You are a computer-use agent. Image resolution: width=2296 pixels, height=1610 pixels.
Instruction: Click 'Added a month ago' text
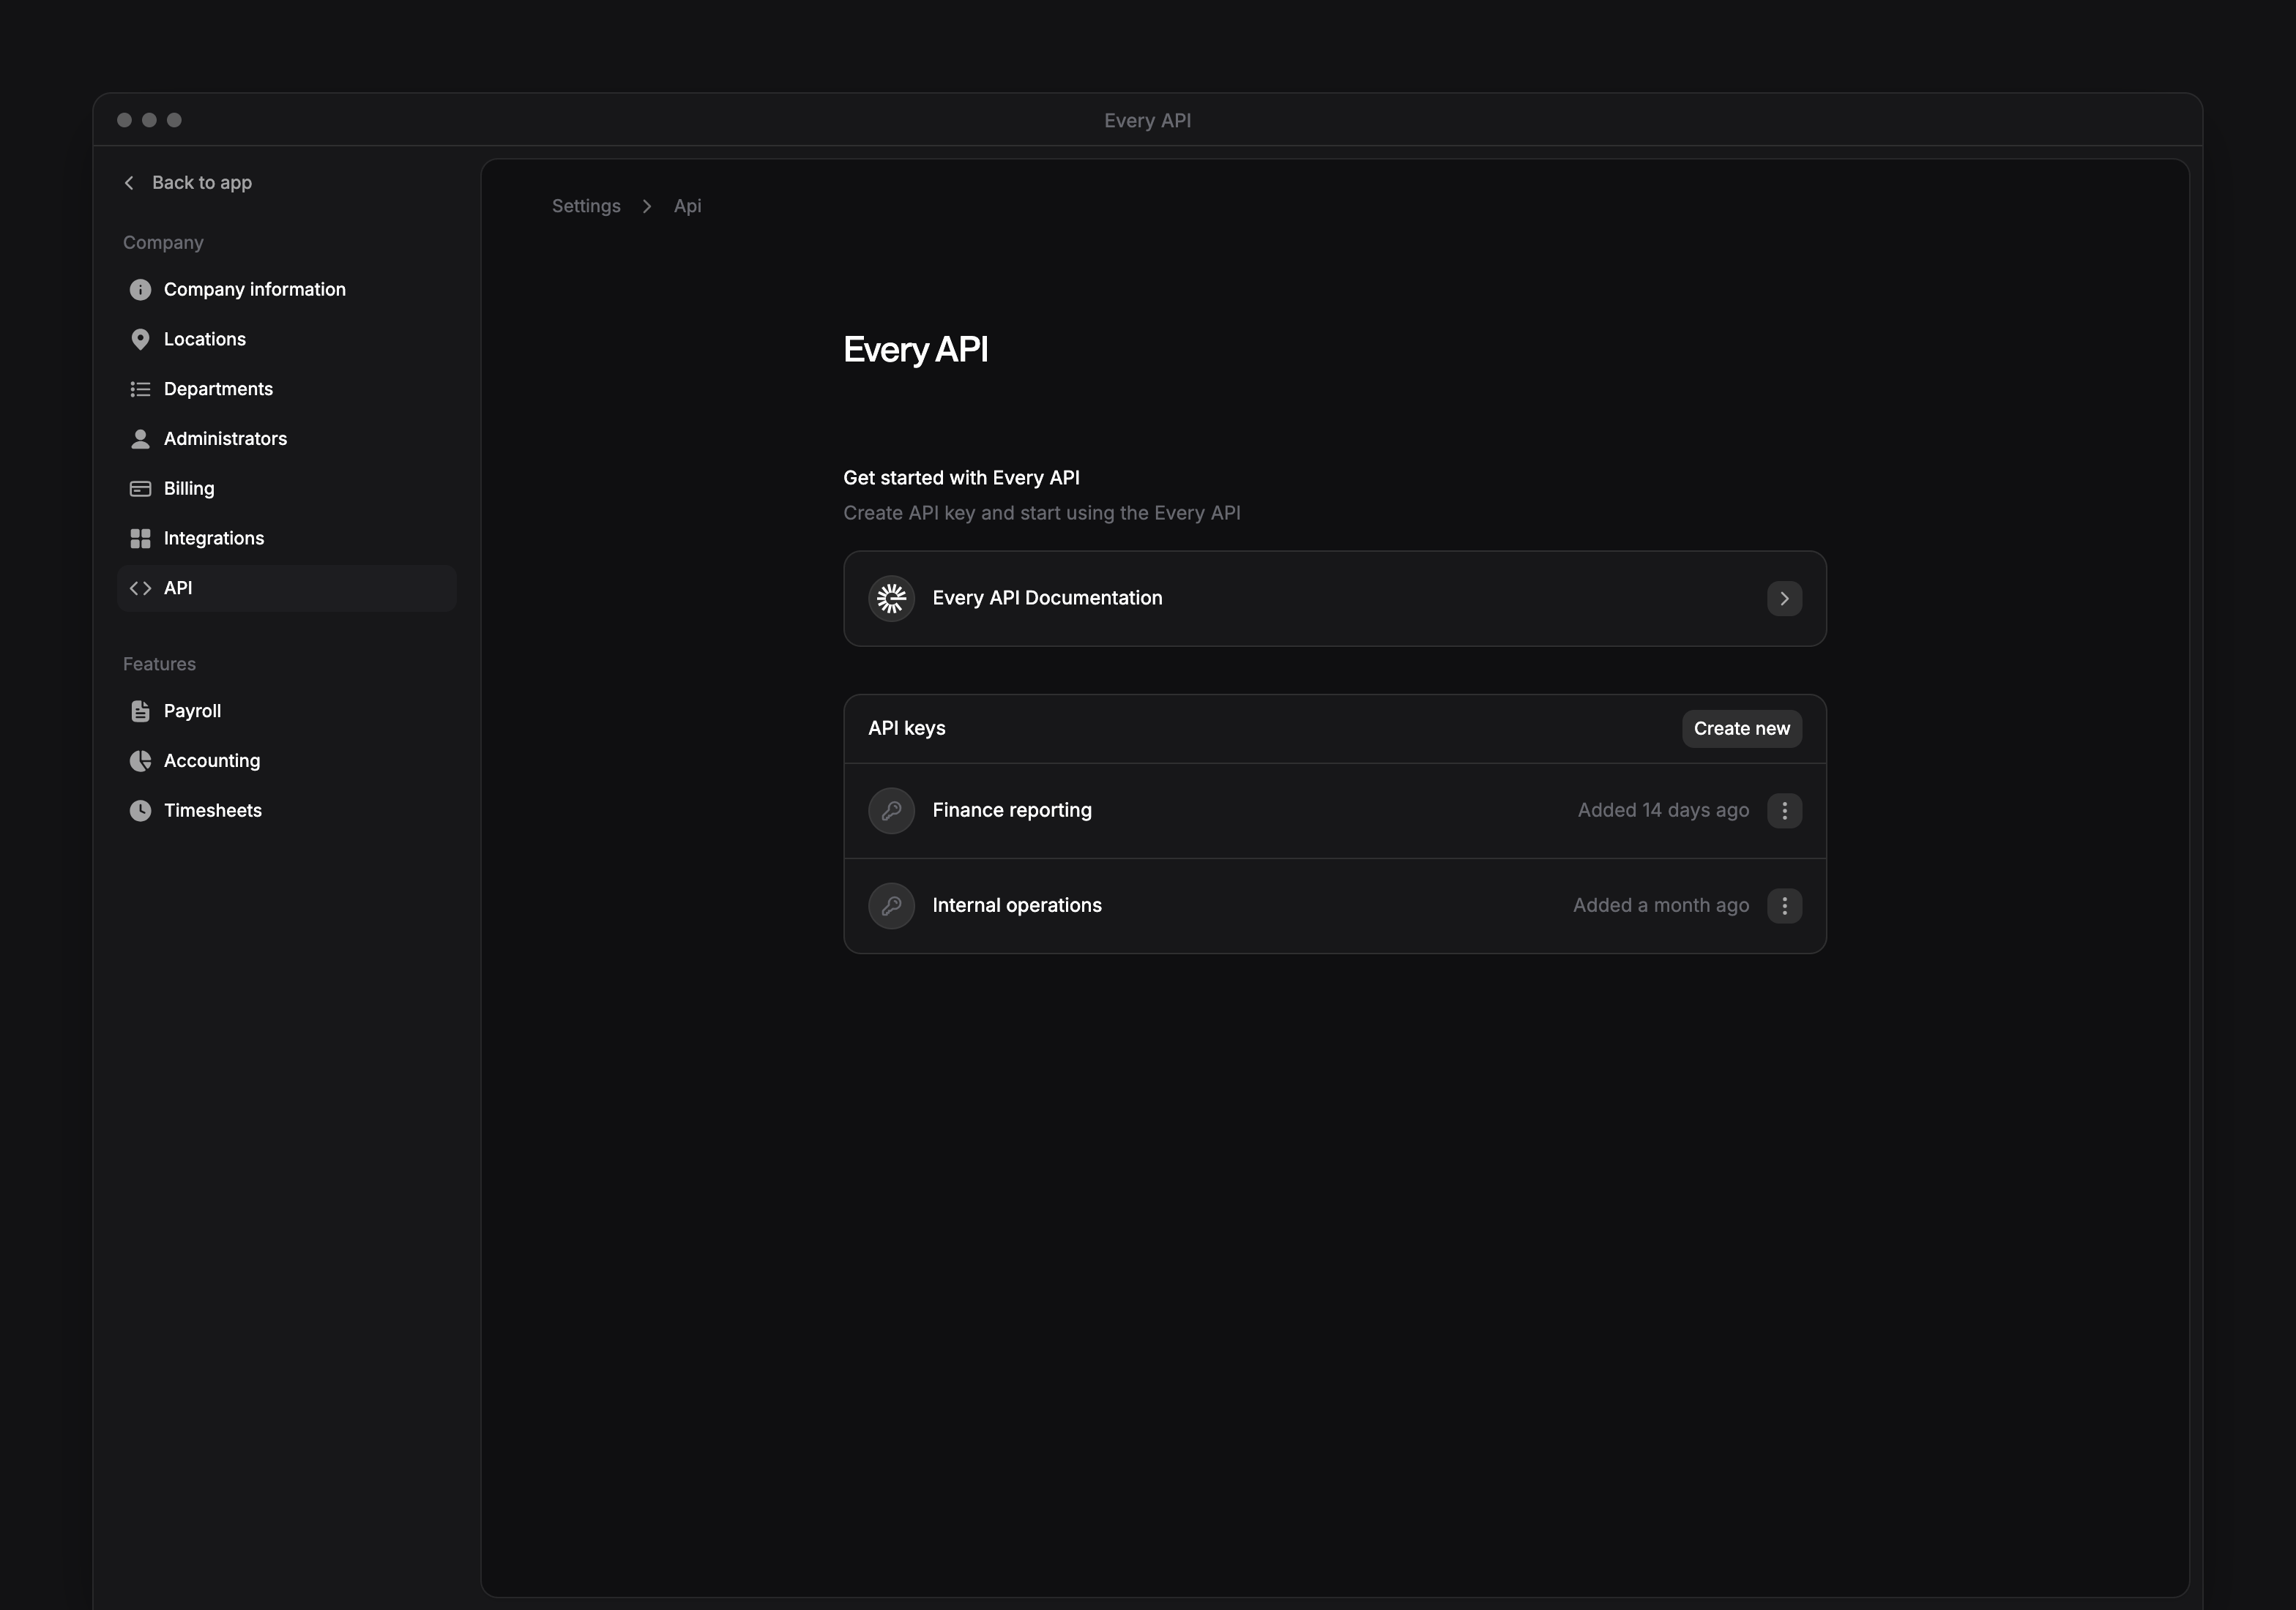point(1661,905)
